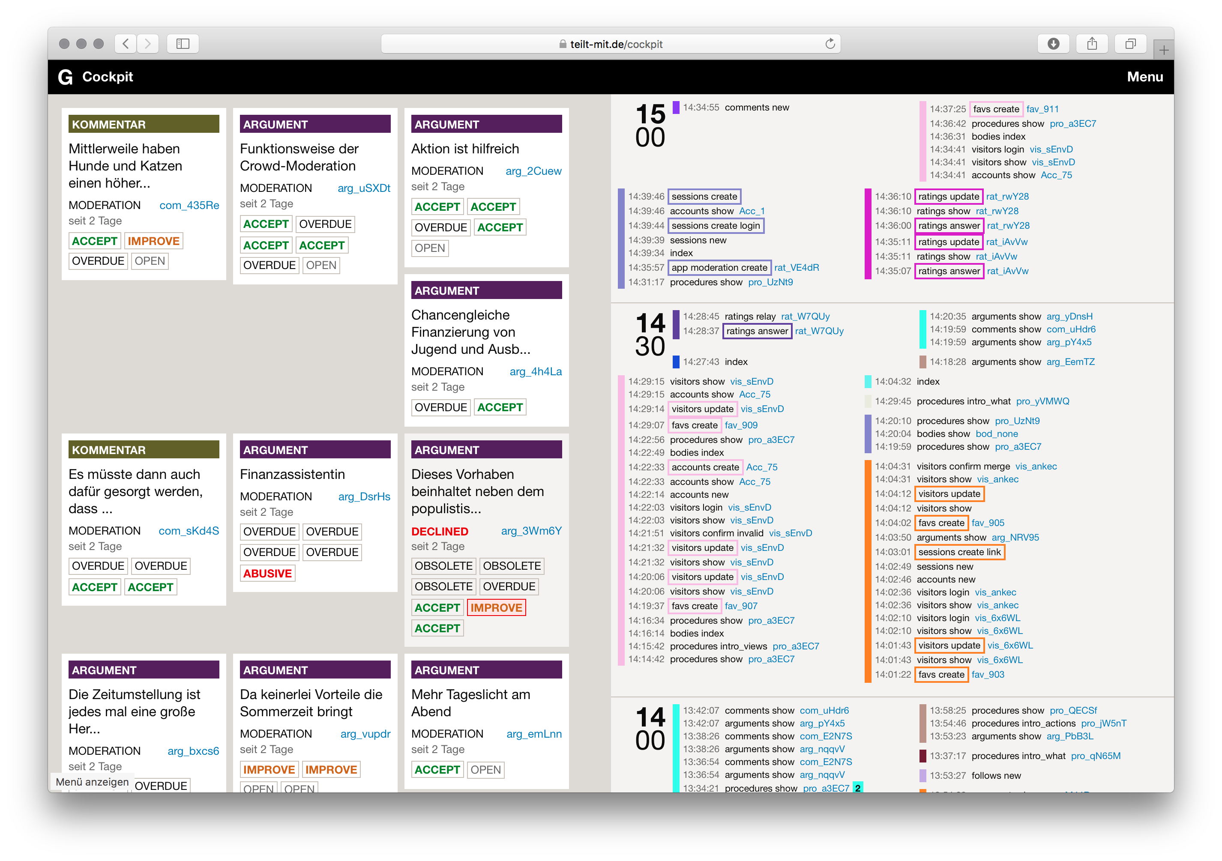Go back with the browser back arrow
The image size is (1222, 861).
coord(126,44)
